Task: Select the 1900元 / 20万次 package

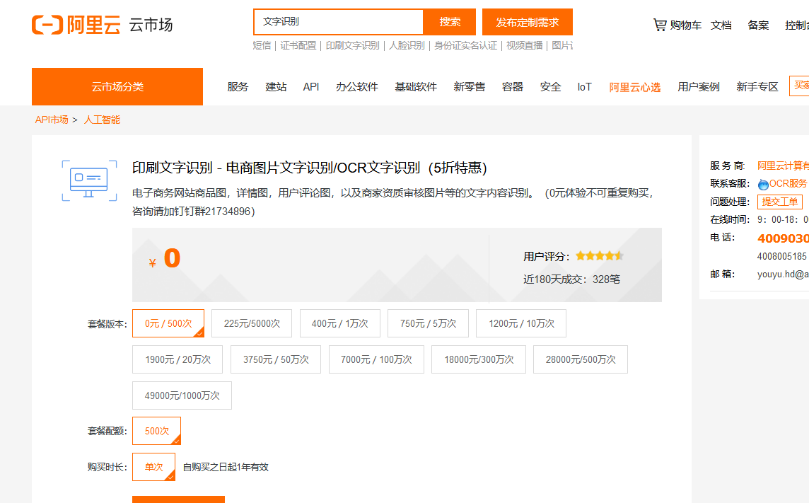Action: pos(177,359)
